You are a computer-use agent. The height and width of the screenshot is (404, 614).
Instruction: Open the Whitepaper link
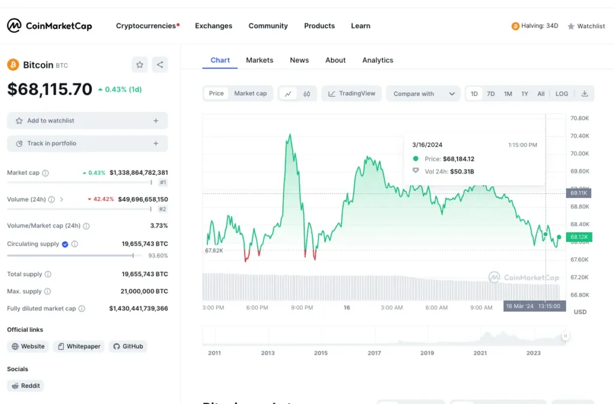coord(79,346)
